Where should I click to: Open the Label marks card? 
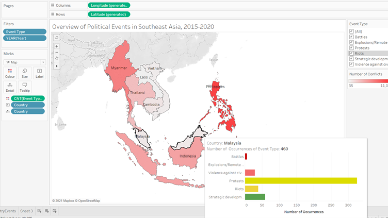click(39, 73)
